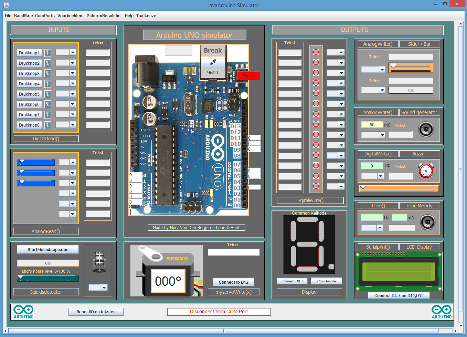Click Connect to D12 button
The width and height of the screenshot is (467, 337).
[x=234, y=282]
